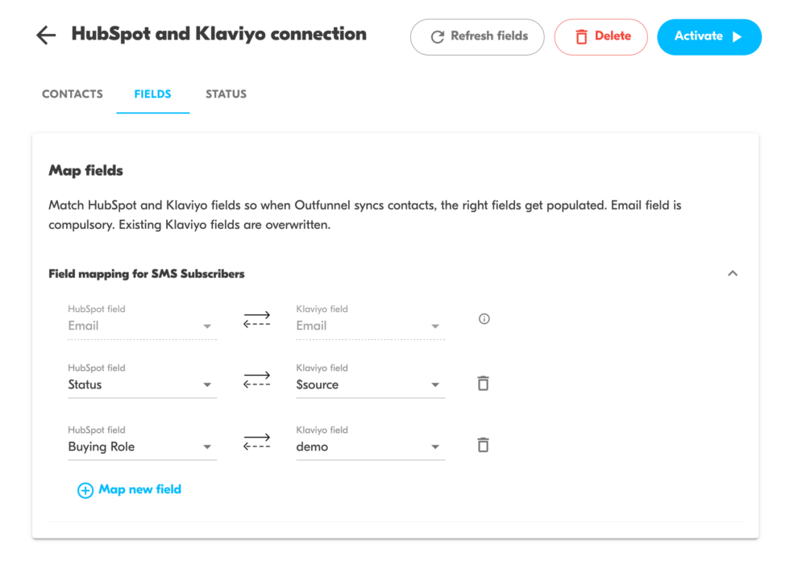
Task: Open the HubSpot field Buying Role dropdown
Action: tap(142, 447)
